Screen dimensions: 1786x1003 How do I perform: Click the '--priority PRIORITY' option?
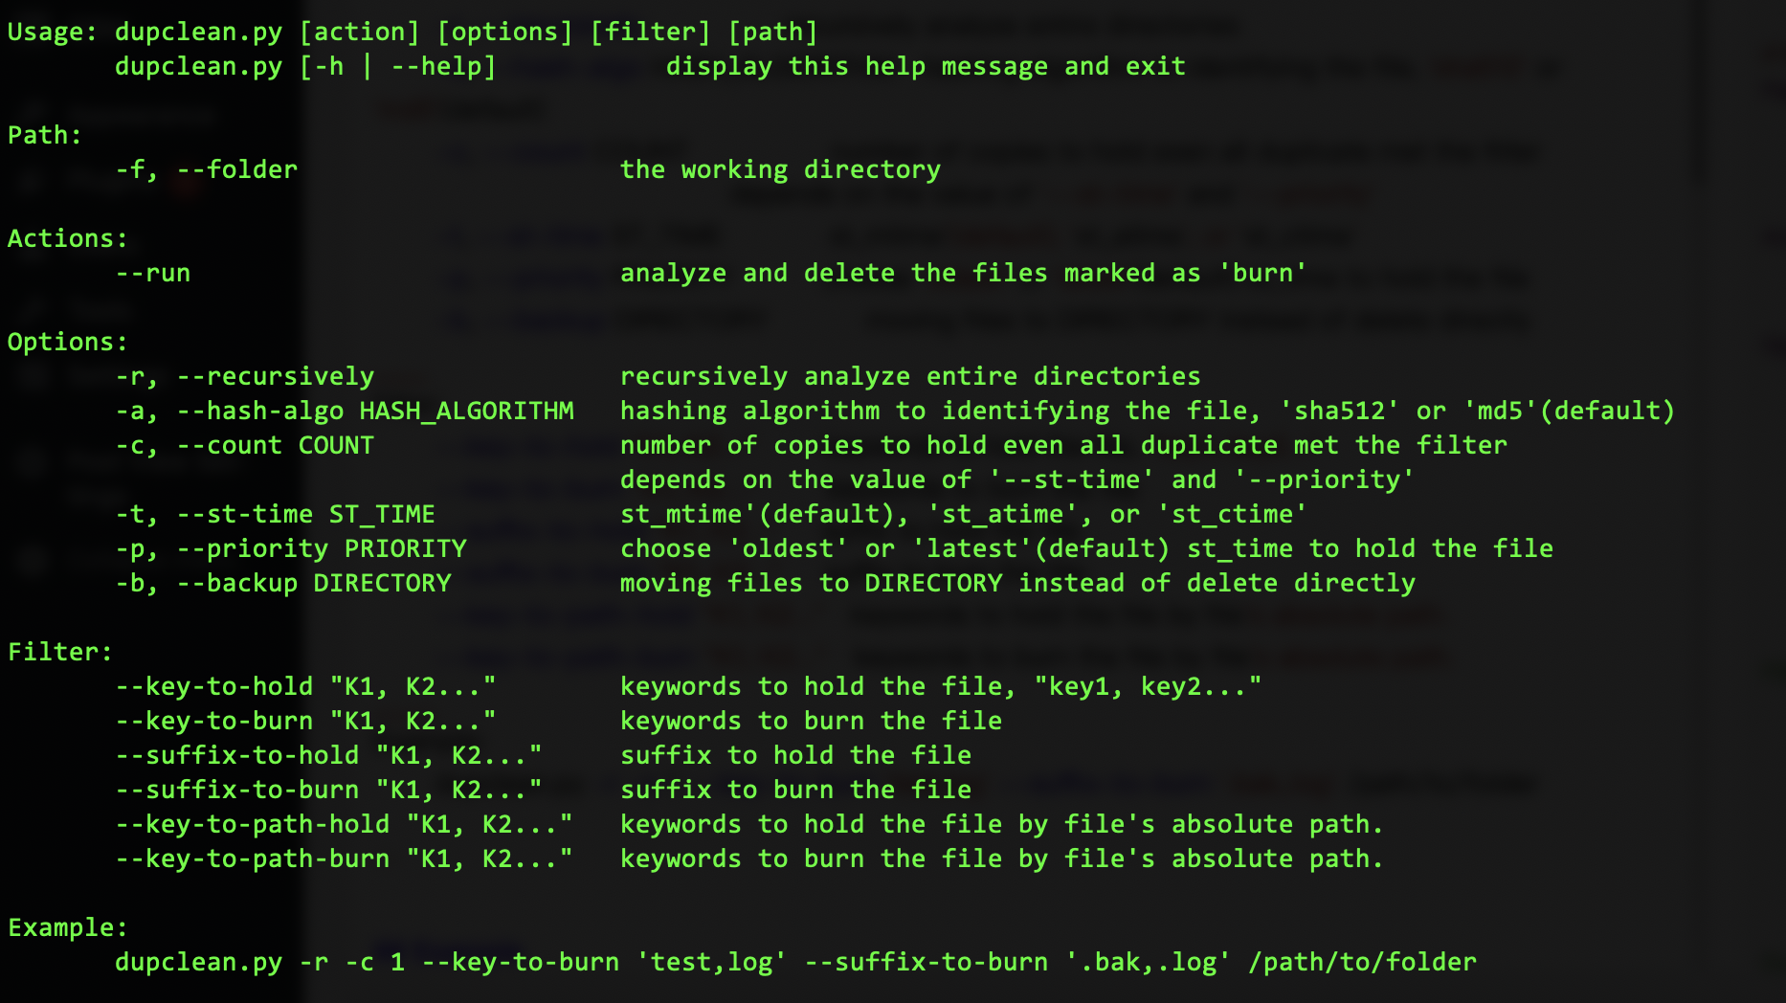322,549
